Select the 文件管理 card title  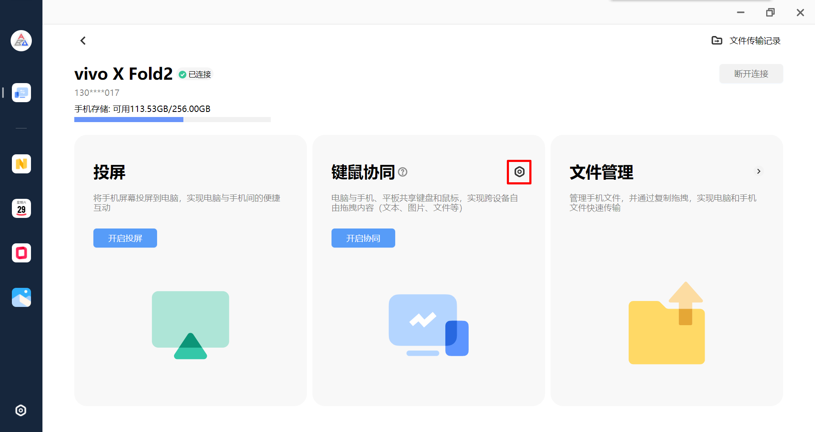601,172
